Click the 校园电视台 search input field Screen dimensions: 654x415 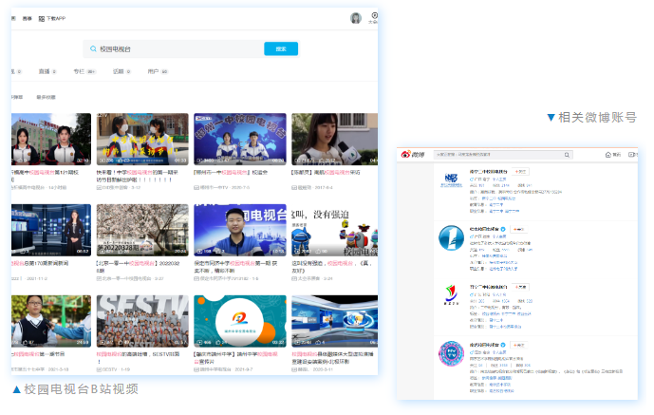[176, 48]
